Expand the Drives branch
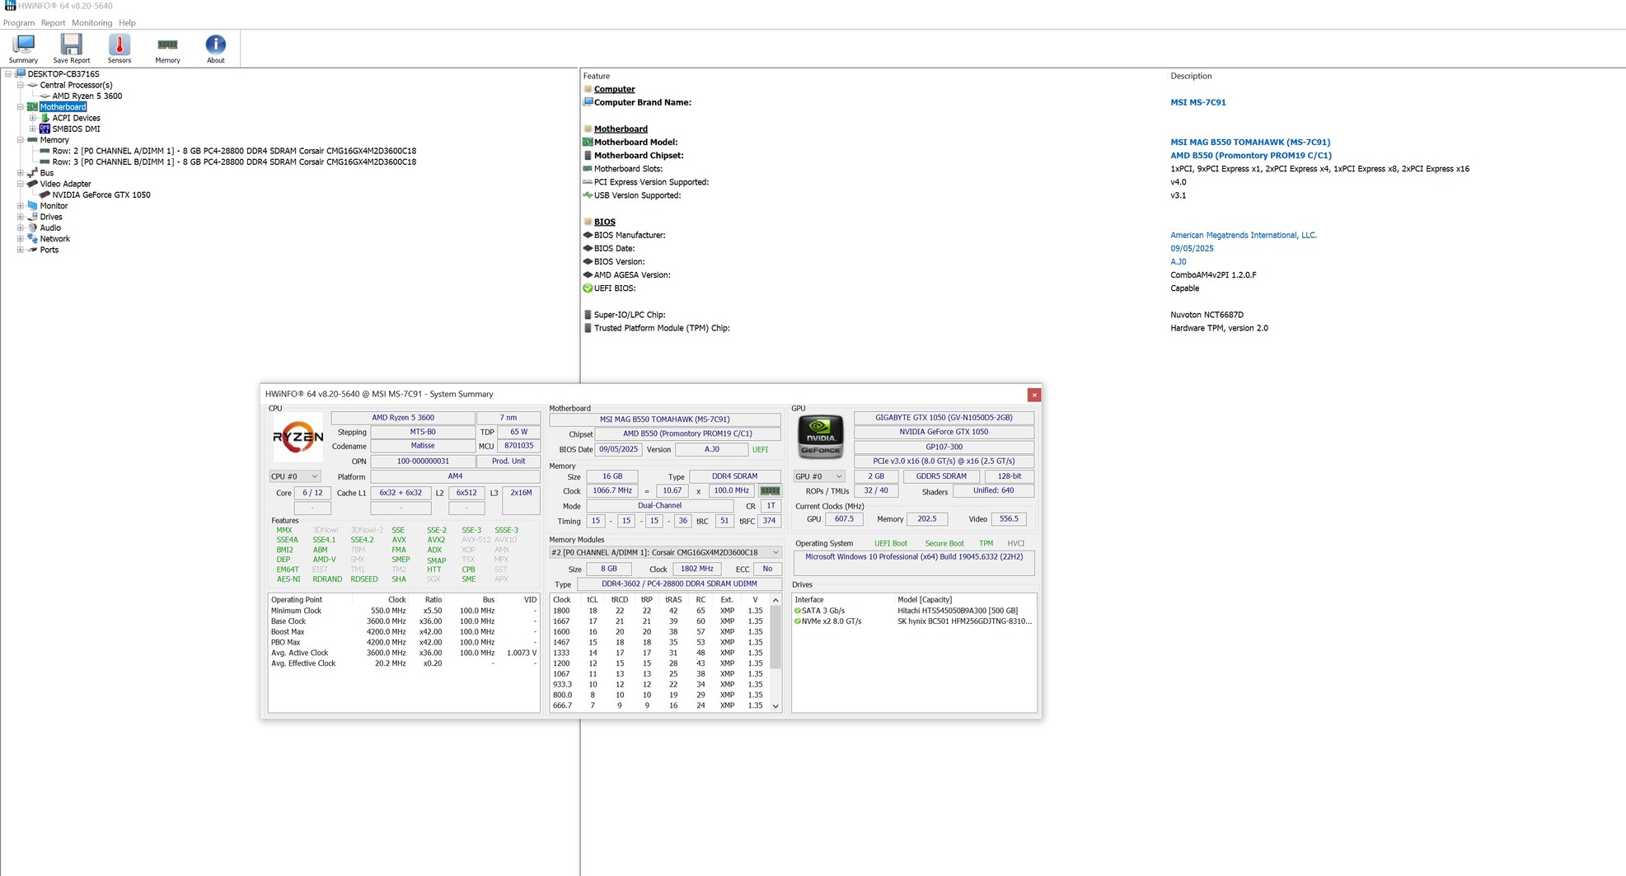Viewport: 1626px width, 876px height. pos(21,217)
